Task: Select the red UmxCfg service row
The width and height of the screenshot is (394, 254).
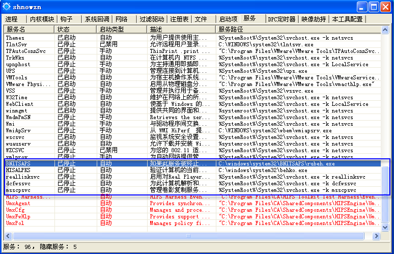Action: [192, 210]
